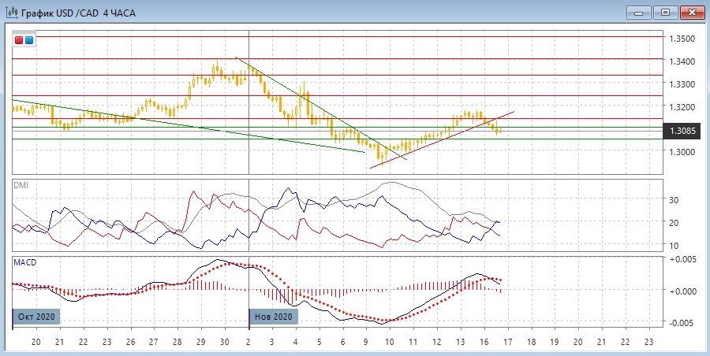Select the MACD indicator label
Screen dimensions: 710x356
(24, 261)
